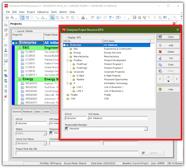Image resolution: width=186 pixels, height=168 pixels.
Task: Toggle the details pane toolbar icon
Action: [52, 17]
